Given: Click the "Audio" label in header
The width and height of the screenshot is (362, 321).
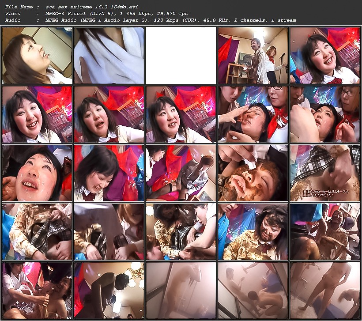Looking at the screenshot, I should pos(12,20).
